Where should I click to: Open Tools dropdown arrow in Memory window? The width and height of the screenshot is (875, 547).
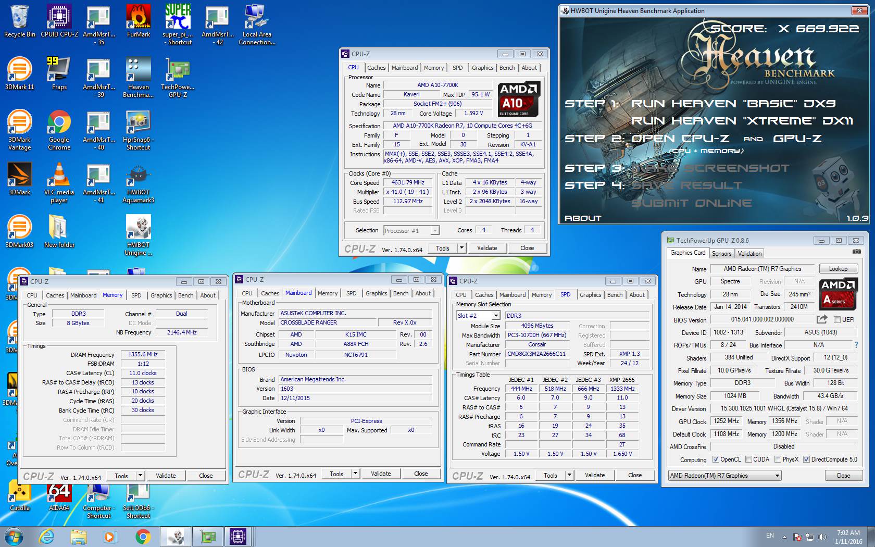140,476
